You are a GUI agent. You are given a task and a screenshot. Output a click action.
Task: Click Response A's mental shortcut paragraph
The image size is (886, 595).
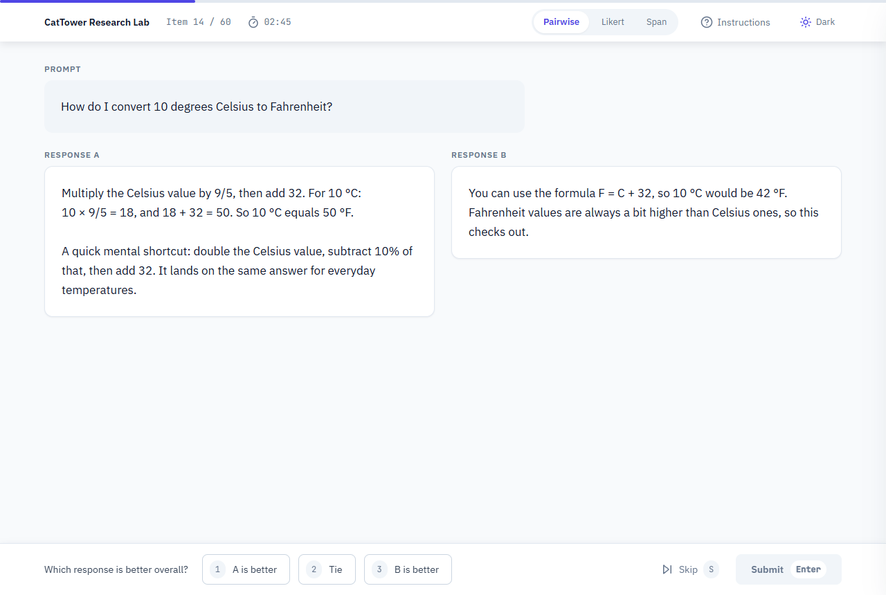(237, 271)
